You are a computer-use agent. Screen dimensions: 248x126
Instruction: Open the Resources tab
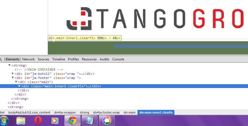[x=89, y=59]
